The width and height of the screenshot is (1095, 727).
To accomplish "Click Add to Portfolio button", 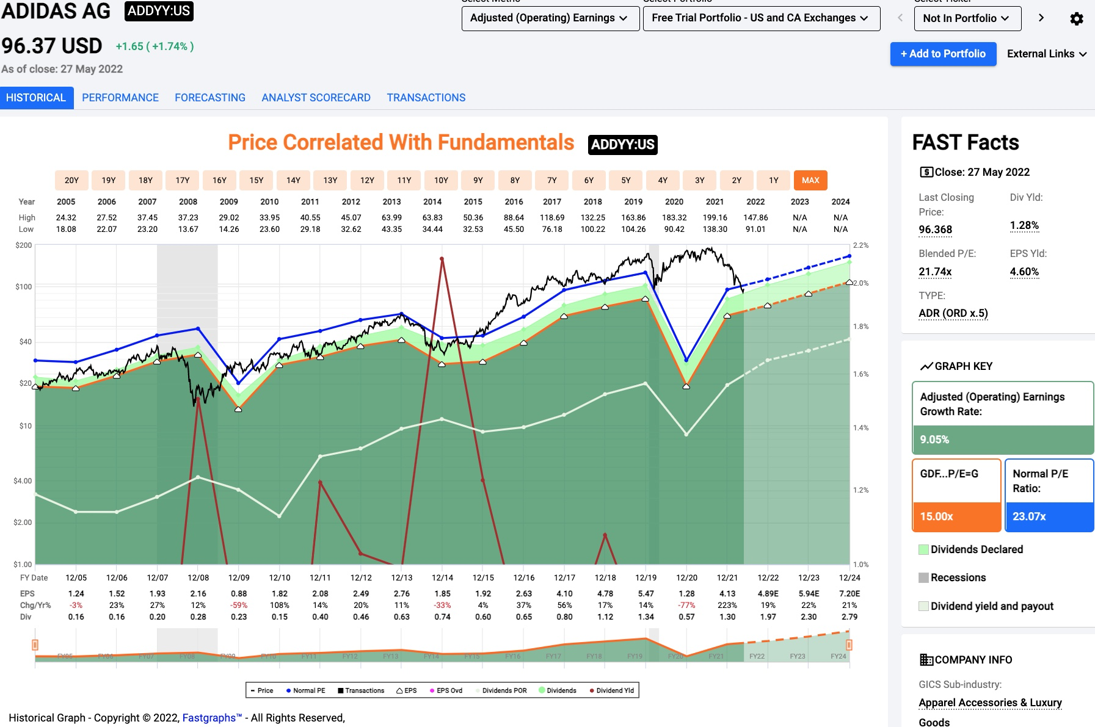I will (x=943, y=54).
